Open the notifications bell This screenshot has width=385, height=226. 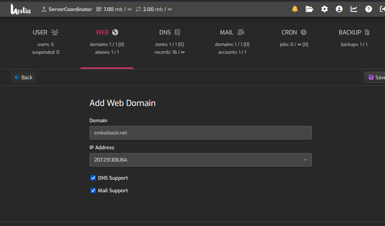[x=295, y=9]
